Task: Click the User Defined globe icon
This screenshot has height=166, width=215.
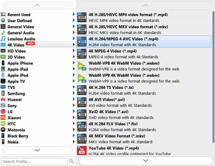Action: click(3, 20)
